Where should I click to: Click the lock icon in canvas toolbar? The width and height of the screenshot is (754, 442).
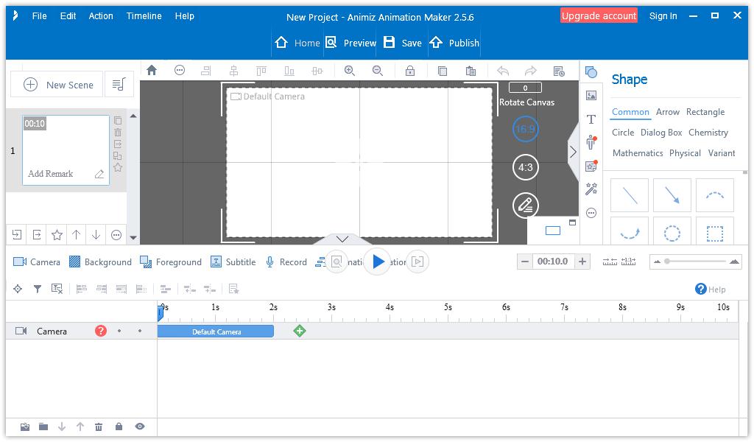tap(409, 71)
